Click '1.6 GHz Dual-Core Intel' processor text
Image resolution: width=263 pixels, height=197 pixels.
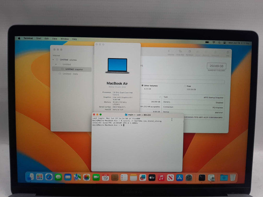pyautogui.click(x=123, y=93)
